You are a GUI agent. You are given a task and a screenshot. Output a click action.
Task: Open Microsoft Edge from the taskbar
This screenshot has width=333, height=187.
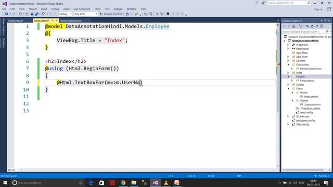pyautogui.click(x=91, y=182)
